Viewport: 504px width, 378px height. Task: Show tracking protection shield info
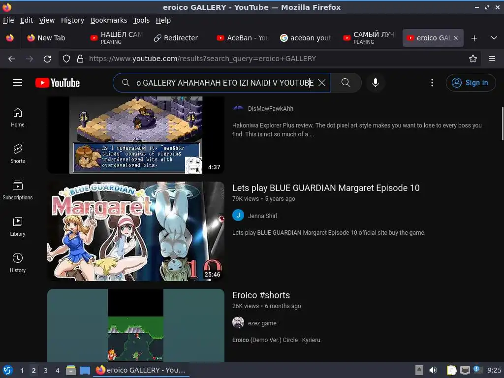(66, 59)
